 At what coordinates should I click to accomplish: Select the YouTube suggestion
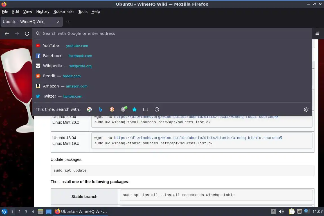pos(172,46)
